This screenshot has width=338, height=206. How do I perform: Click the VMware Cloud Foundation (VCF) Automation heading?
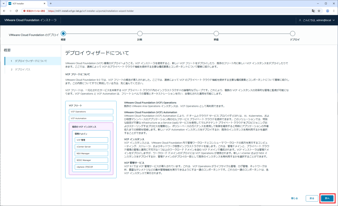(x=150, y=112)
